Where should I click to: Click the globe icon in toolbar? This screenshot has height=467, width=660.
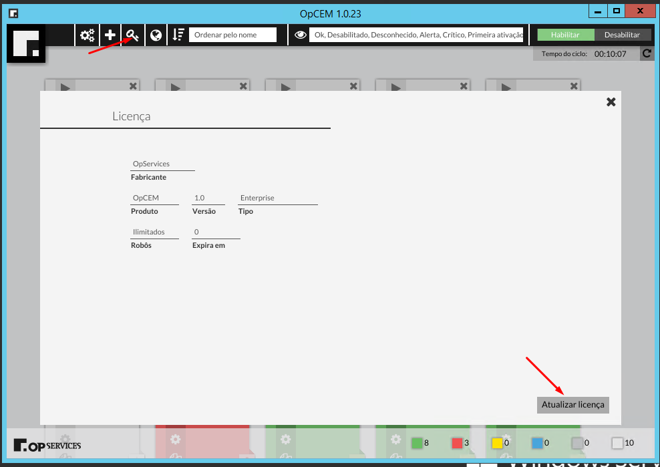click(x=156, y=35)
